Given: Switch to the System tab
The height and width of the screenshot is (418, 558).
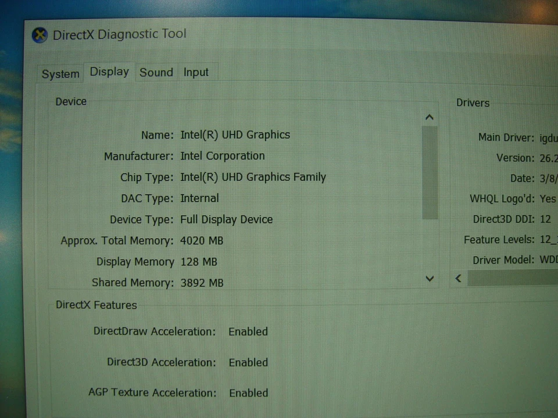Looking at the screenshot, I should point(60,73).
